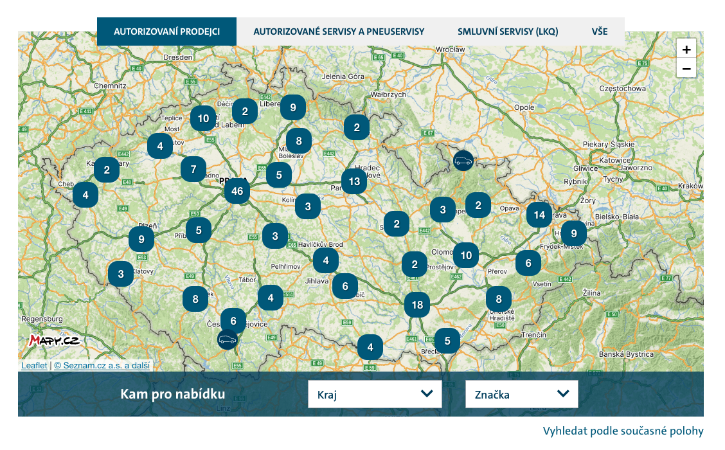725x450 pixels.
Task: Select the car marker in the northern Jeseník area
Action: click(x=463, y=161)
